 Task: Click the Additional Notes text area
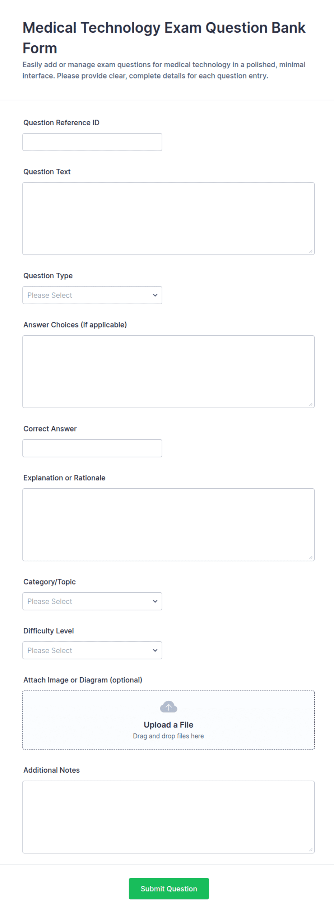(x=168, y=817)
